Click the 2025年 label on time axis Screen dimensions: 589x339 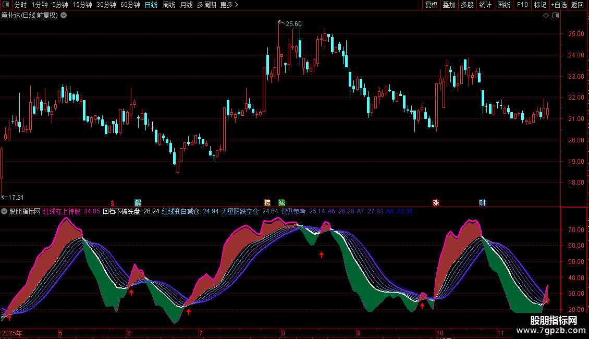[x=12, y=333]
